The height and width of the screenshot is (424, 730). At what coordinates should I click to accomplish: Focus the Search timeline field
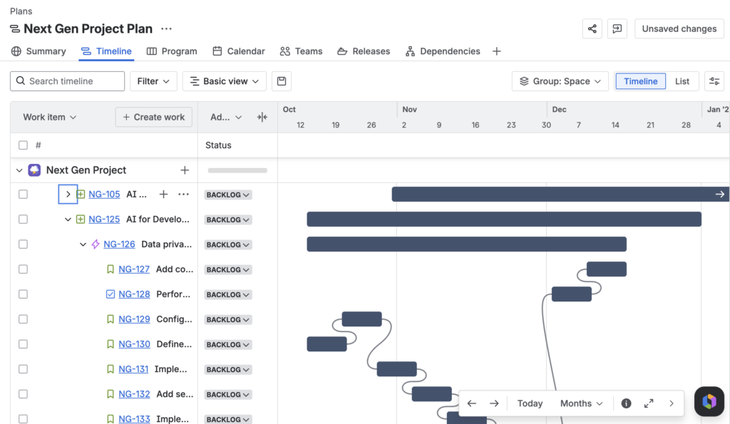point(68,81)
